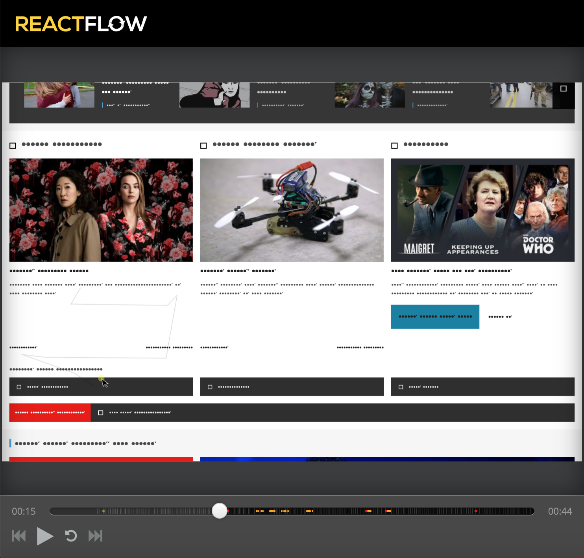Click the white playback position handle
This screenshot has height=558, width=584.
[x=220, y=511]
